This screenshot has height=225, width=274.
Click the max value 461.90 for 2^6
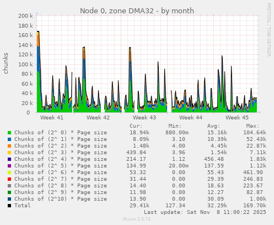click(x=253, y=172)
